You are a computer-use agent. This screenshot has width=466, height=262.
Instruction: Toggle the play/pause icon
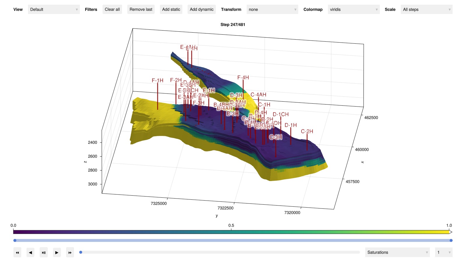(x=44, y=252)
